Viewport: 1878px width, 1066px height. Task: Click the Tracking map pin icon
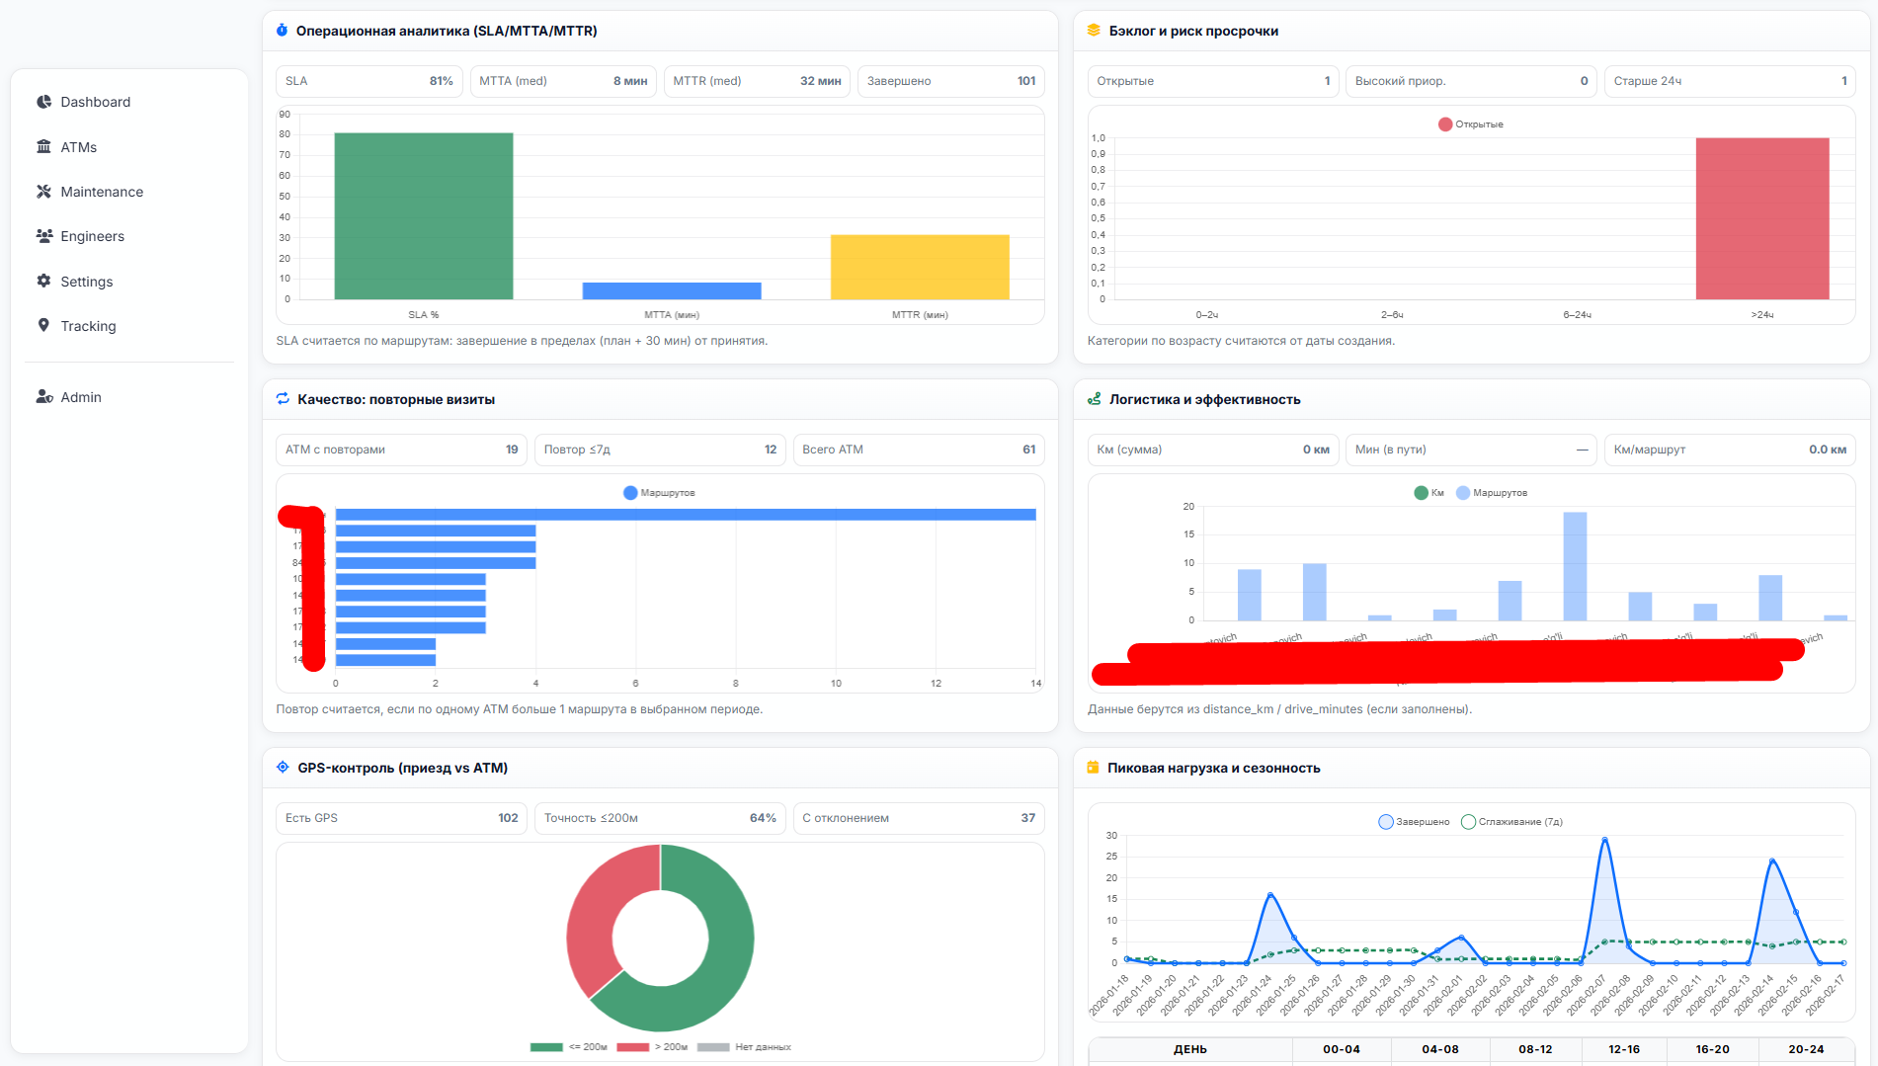click(43, 326)
